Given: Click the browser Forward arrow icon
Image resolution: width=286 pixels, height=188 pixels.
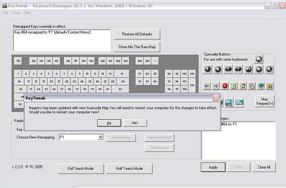Looking at the screenshot, I should coord(216,86).
